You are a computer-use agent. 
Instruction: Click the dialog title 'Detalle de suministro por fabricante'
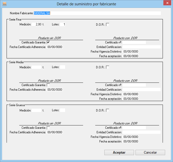[x=86, y=4]
